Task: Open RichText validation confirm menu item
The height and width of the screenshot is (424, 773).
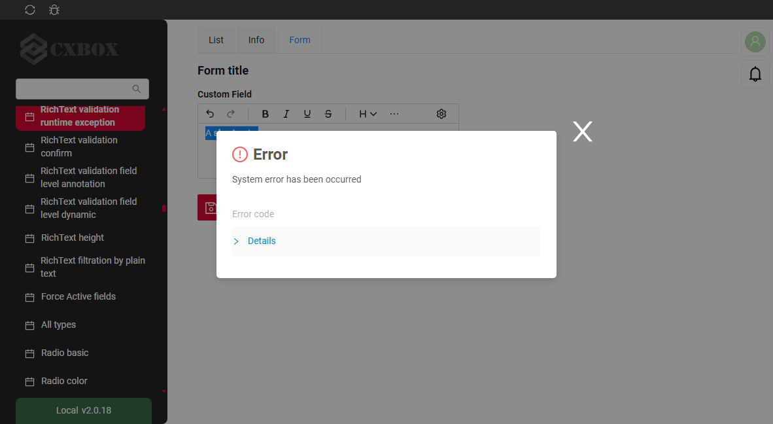Action: click(80, 147)
